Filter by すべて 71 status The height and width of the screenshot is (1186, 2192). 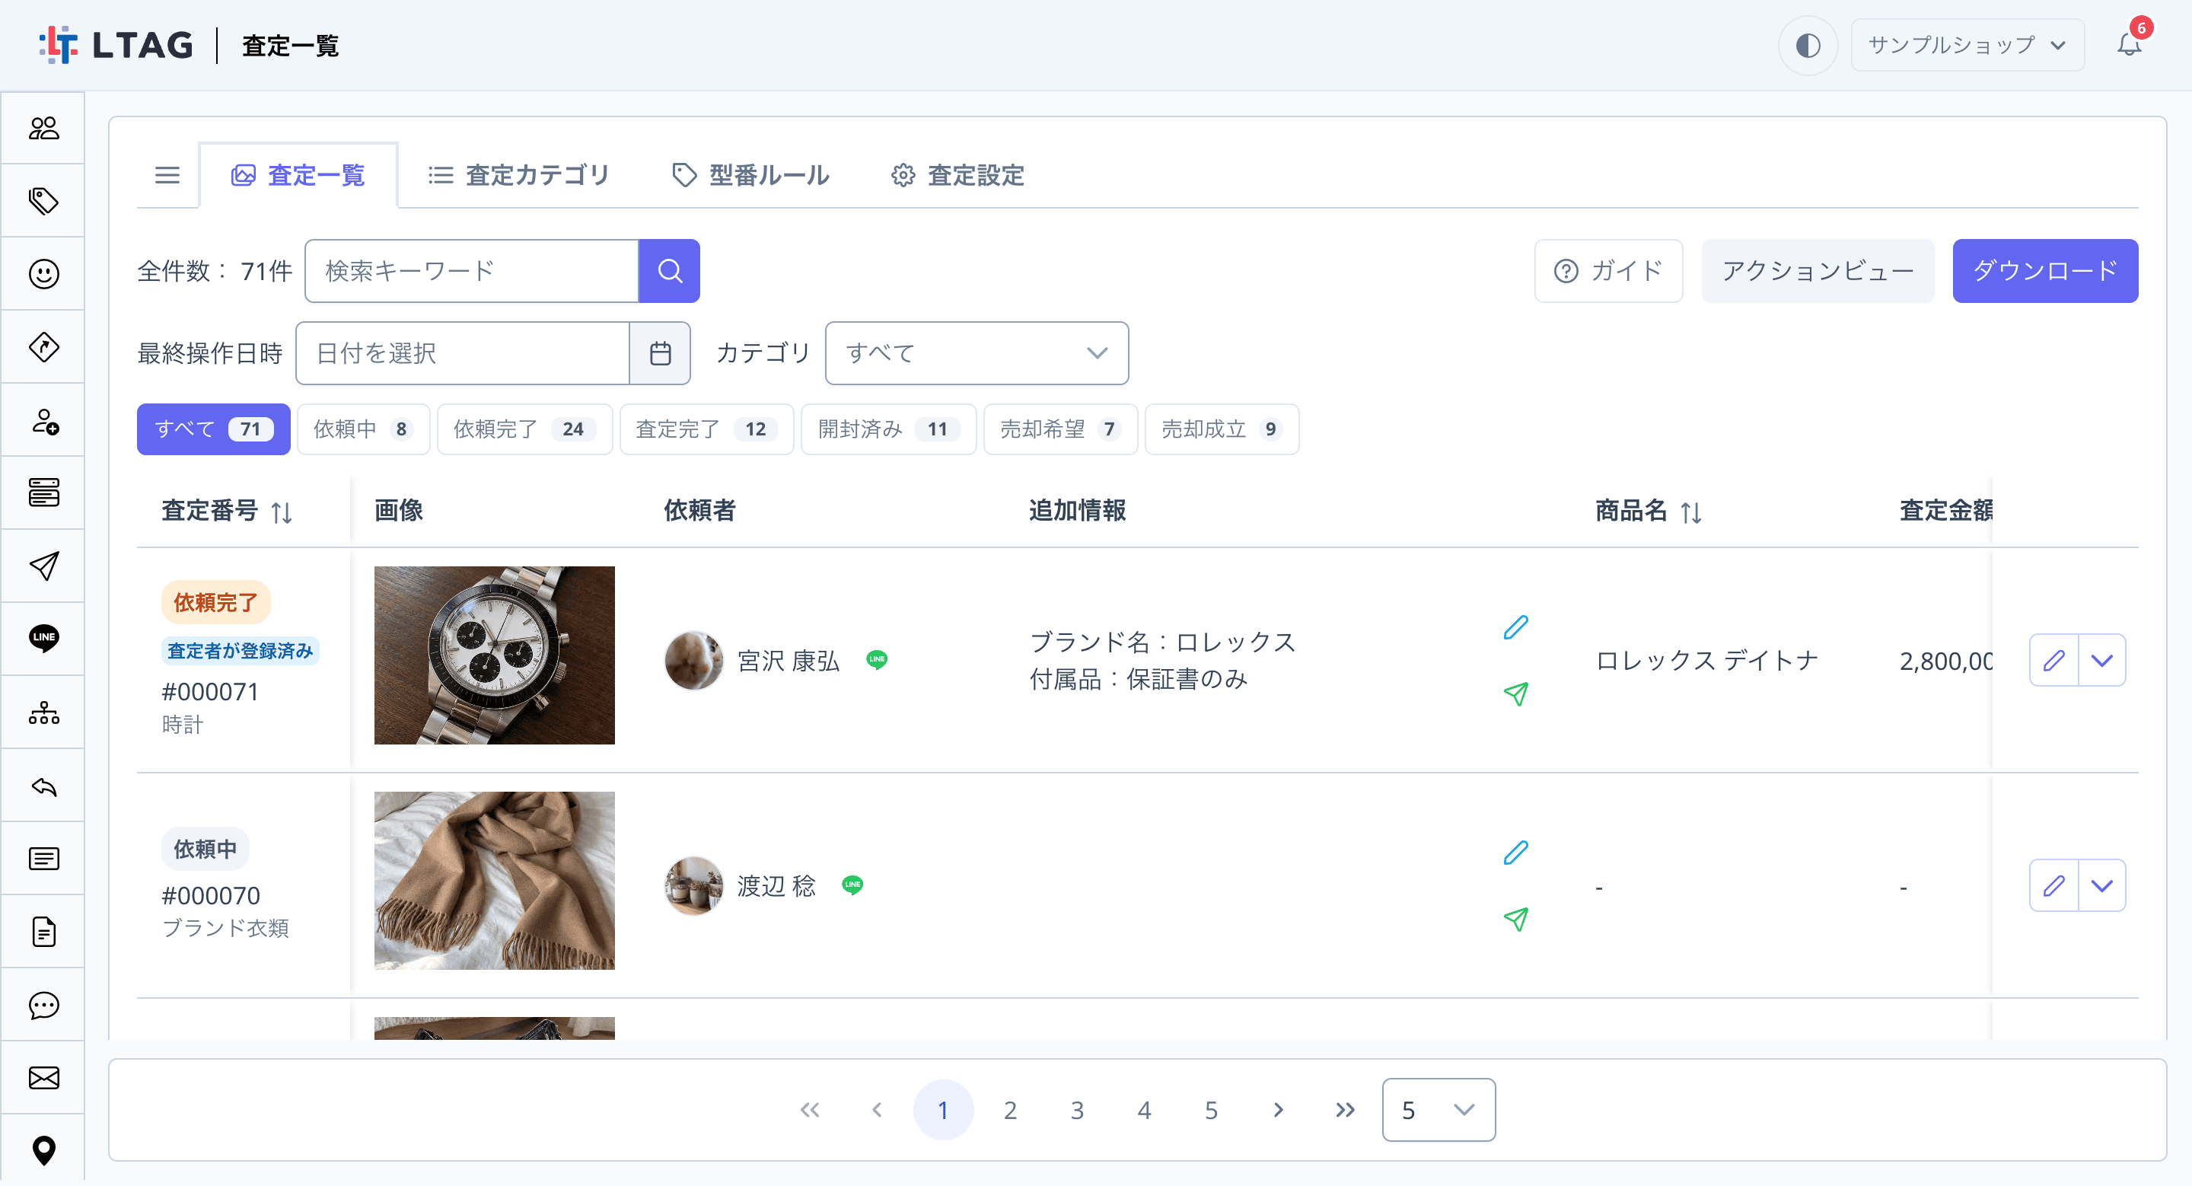pos(214,429)
